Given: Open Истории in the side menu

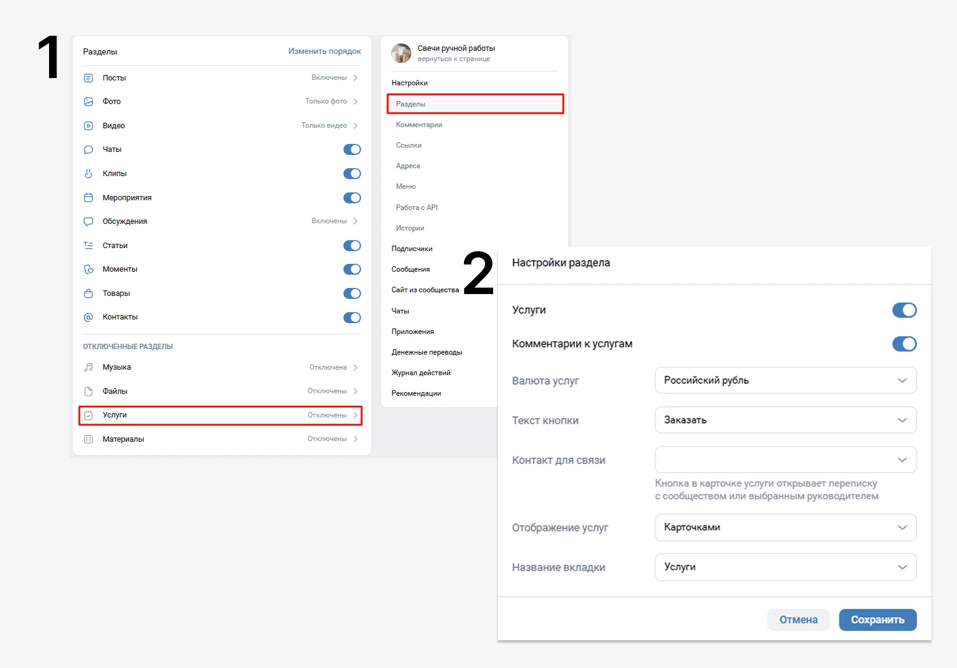Looking at the screenshot, I should (x=410, y=228).
